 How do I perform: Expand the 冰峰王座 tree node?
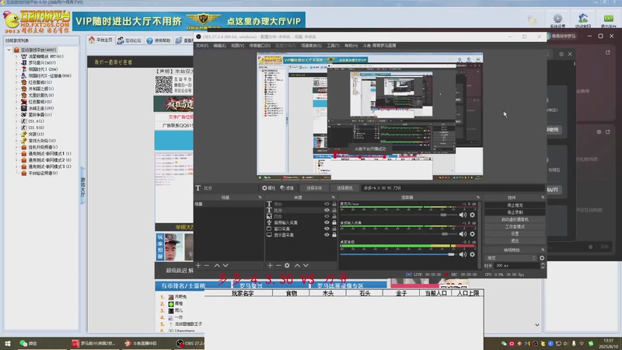pos(16,108)
